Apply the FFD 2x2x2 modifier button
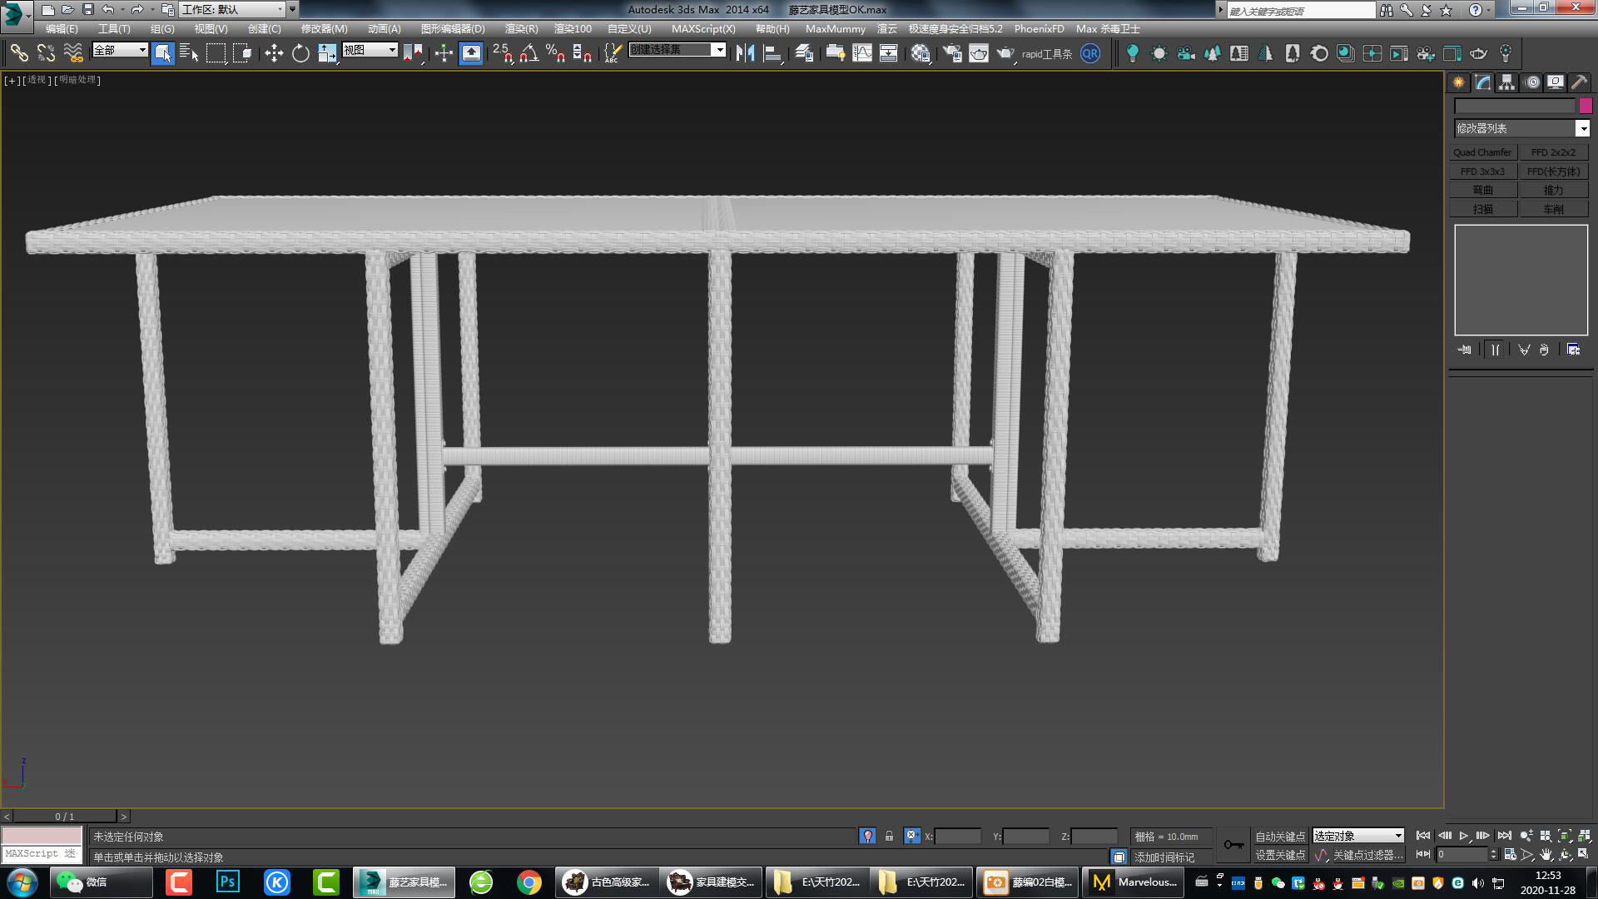This screenshot has width=1598, height=899. click(x=1555, y=151)
